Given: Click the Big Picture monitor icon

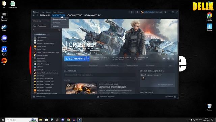Looking at the screenshot, I should pyautogui.click(x=165, y=12).
